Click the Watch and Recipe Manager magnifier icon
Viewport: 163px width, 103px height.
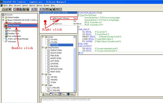coord(6,39)
